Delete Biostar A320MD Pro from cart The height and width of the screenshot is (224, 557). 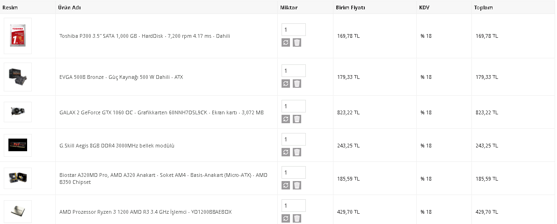pyautogui.click(x=297, y=186)
